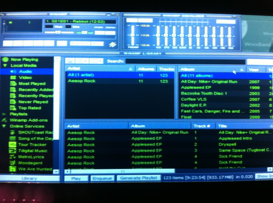This screenshot has height=203, width=273.
Task: Sort by the Album pane column header
Action: pos(212,69)
